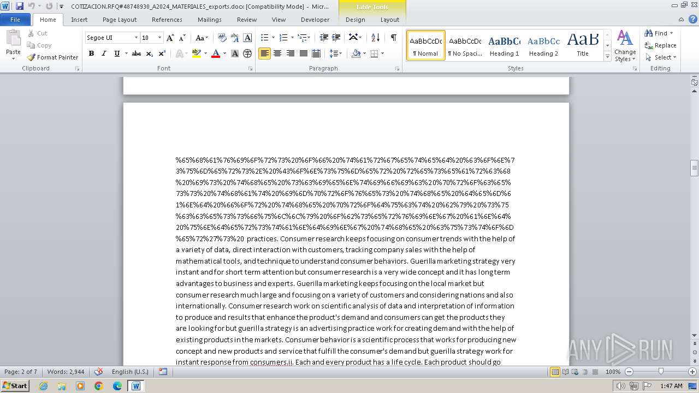Screen dimensions: 699x393
Task: Align text right
Action: click(290, 53)
